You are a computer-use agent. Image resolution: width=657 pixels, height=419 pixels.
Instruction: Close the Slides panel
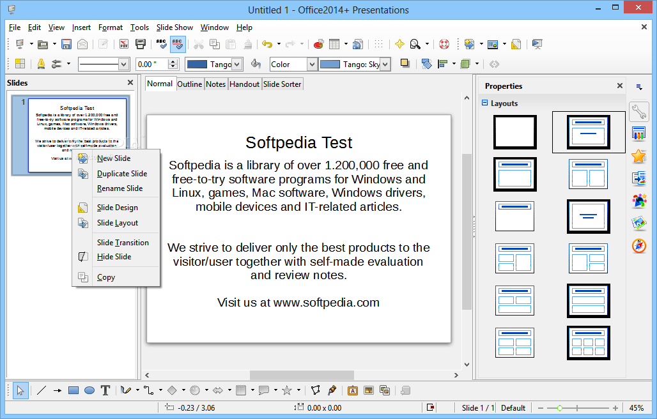click(130, 82)
